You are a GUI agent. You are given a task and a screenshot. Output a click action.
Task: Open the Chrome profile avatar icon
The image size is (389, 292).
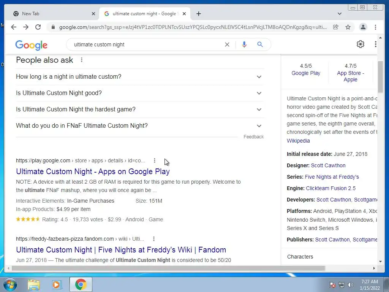pyautogui.click(x=363, y=27)
